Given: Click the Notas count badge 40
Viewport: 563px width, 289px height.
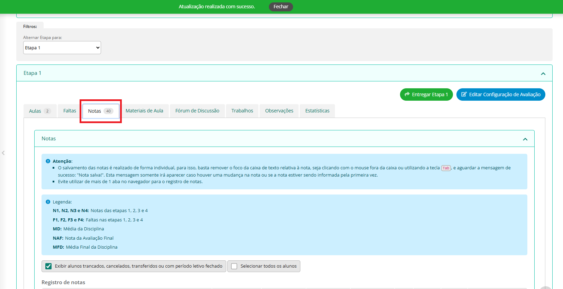Looking at the screenshot, I should (108, 111).
